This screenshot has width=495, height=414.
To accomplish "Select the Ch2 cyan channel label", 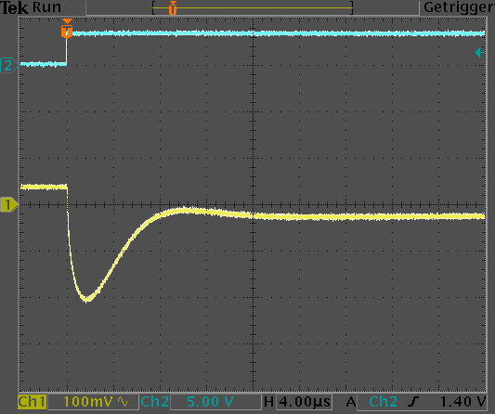I will [155, 402].
